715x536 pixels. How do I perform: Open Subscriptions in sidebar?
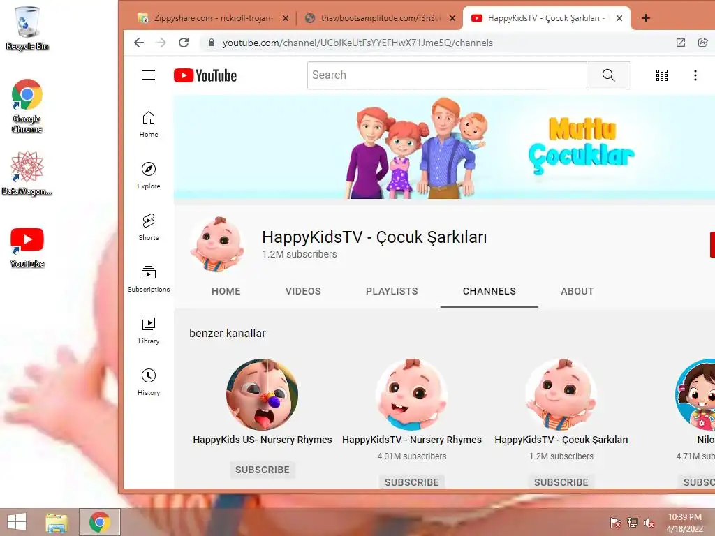point(149,279)
